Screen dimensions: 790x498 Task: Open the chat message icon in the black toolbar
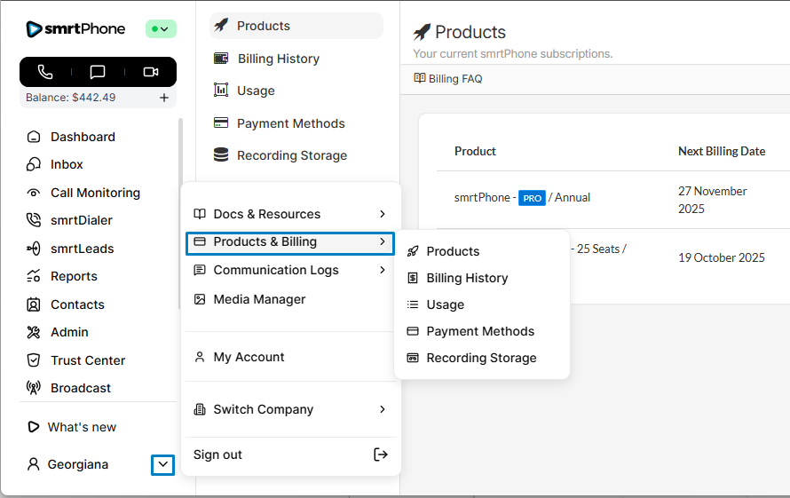click(x=98, y=72)
